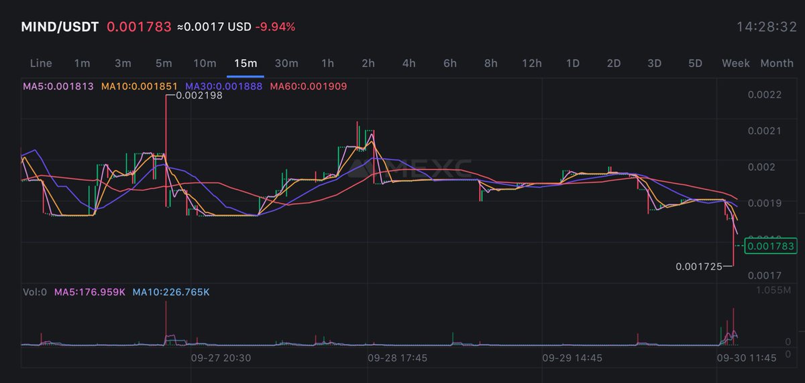The image size is (805, 383).
Task: Select the 5D timeframe
Action: coord(696,63)
